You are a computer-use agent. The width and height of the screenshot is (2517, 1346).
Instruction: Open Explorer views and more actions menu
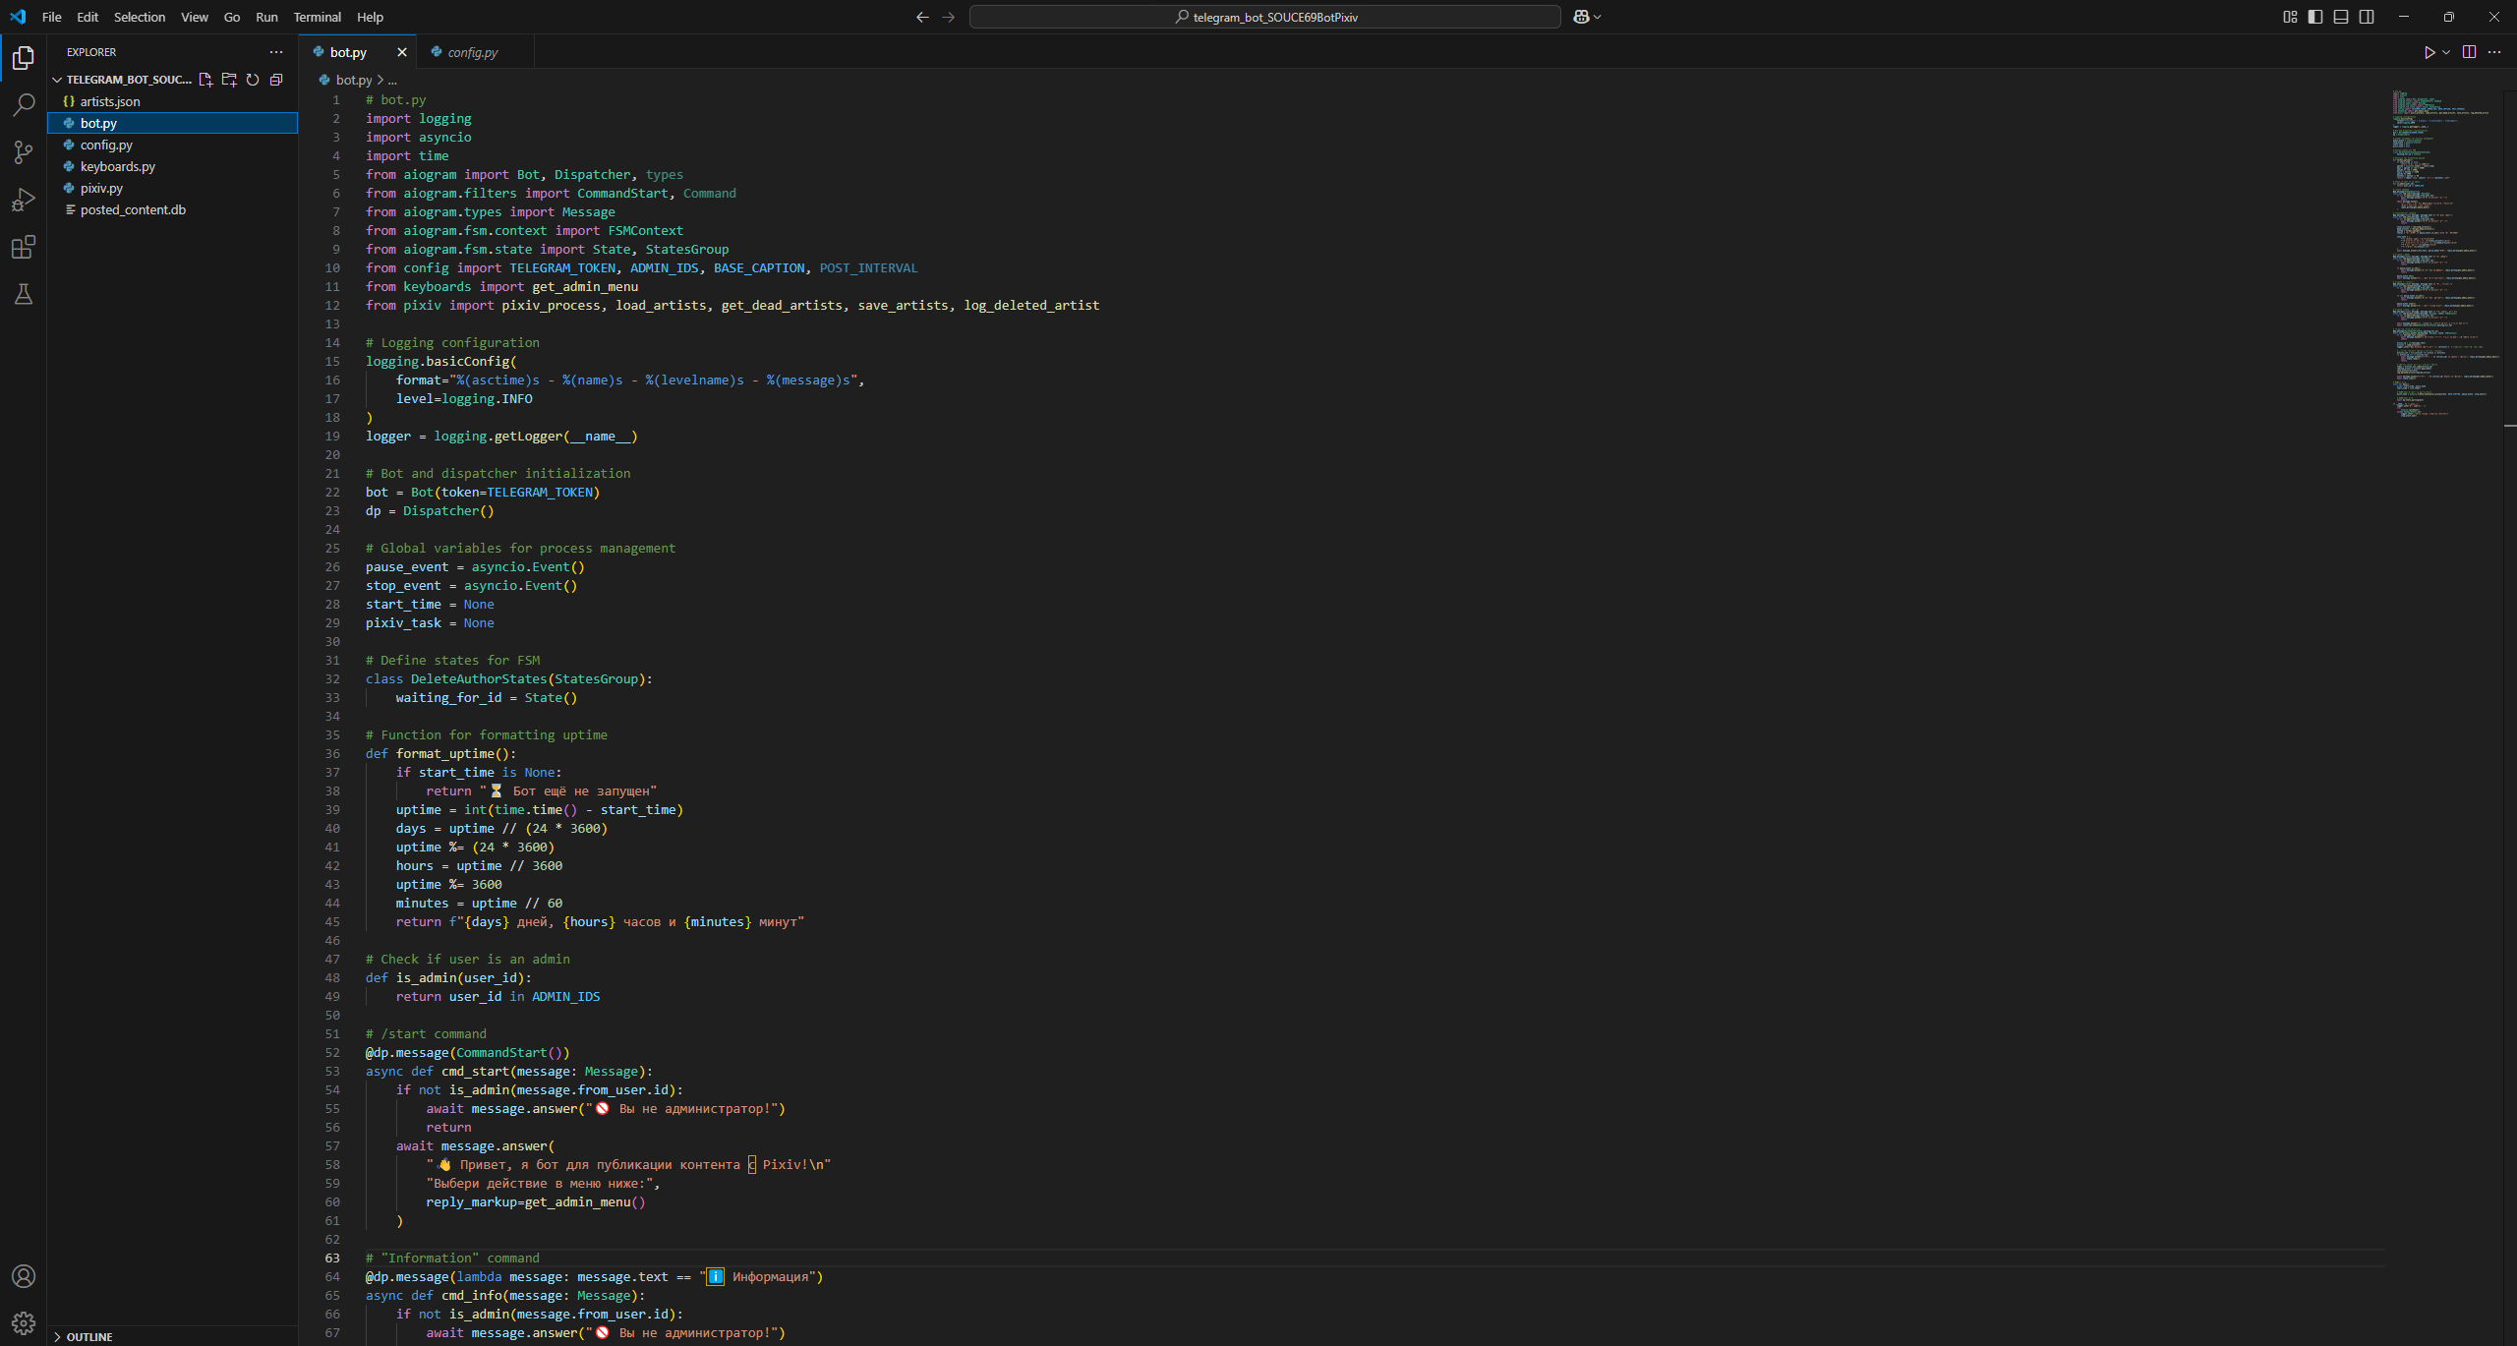point(276,52)
